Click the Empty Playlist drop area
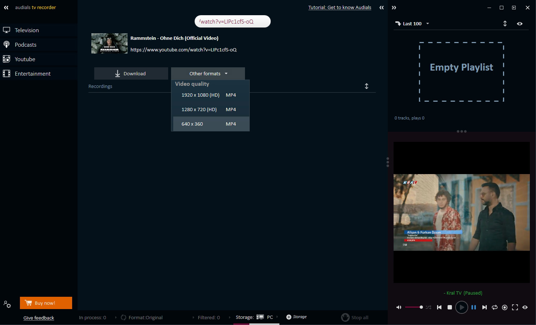 point(461,72)
